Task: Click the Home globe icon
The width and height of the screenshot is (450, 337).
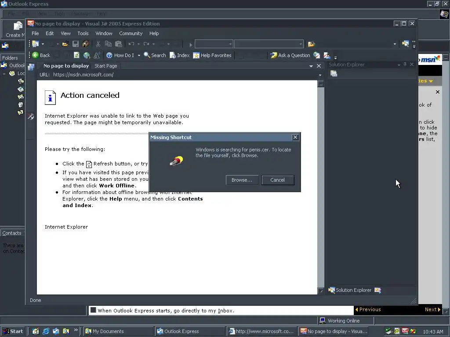Action: pos(87,55)
